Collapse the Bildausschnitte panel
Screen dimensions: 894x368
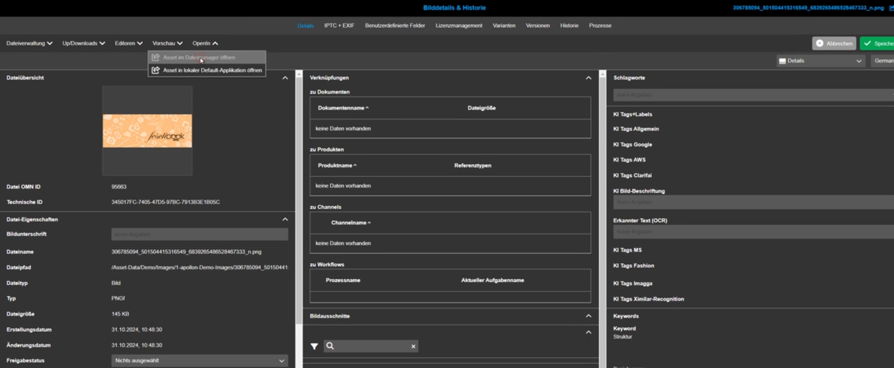coord(588,316)
